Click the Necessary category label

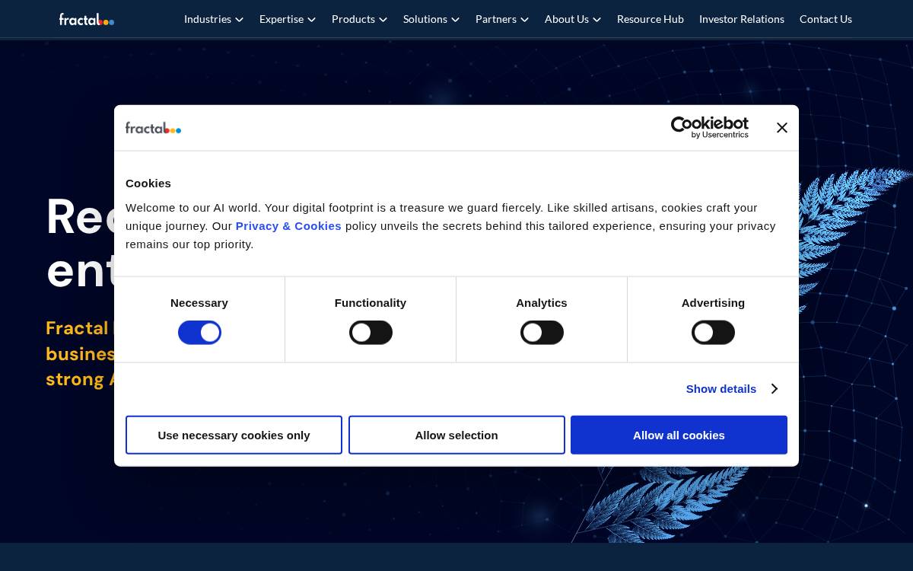[x=199, y=303]
